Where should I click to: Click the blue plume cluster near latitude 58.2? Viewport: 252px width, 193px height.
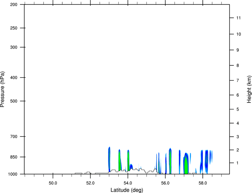[207, 162]
